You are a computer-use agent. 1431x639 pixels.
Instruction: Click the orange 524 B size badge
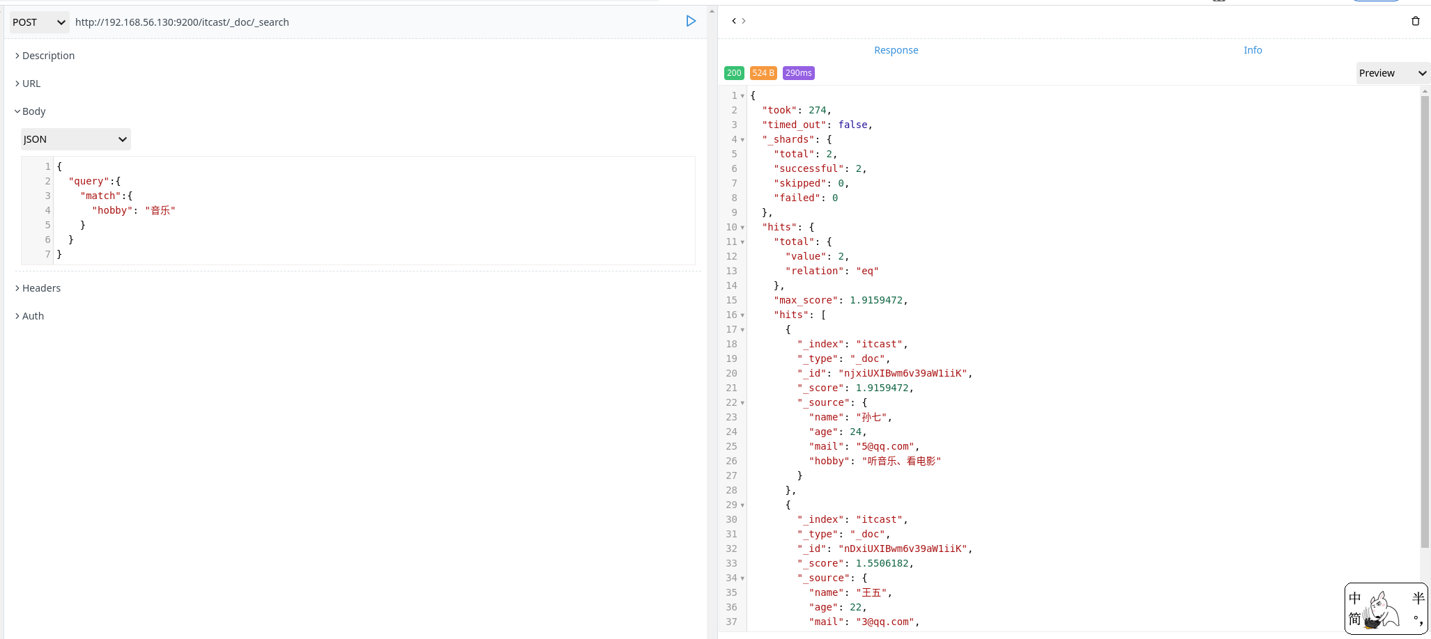point(763,72)
